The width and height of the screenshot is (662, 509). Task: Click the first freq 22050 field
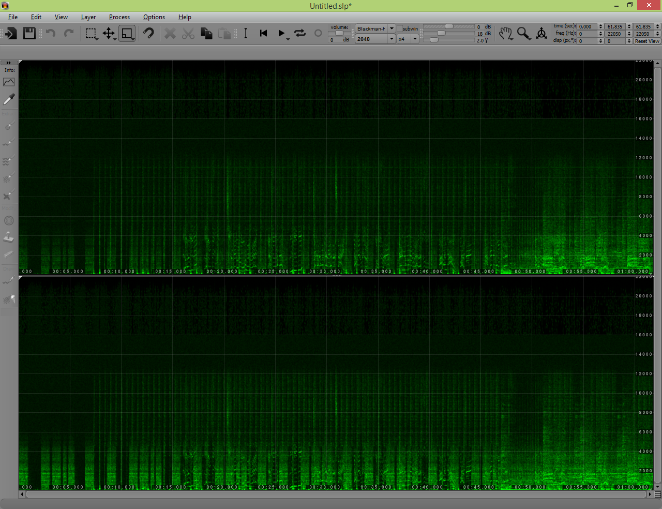pyautogui.click(x=616, y=34)
